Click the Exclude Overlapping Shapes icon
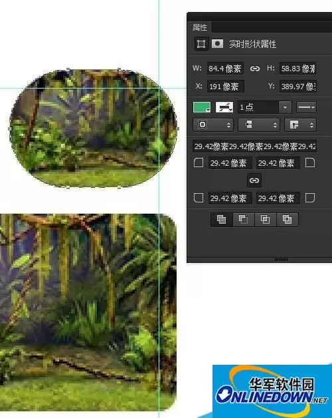Image resolution: width=332 pixels, height=418 pixels. pyautogui.click(x=287, y=220)
